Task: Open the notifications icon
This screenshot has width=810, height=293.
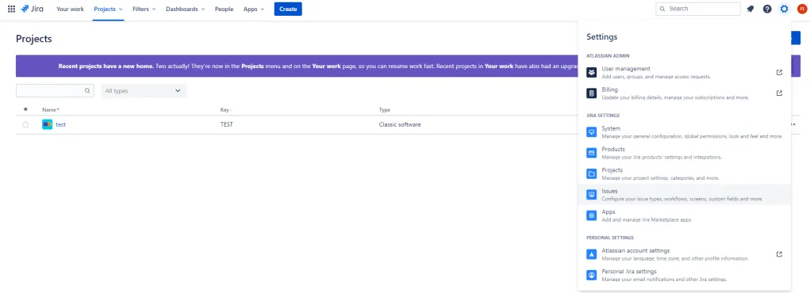Action: [x=750, y=9]
